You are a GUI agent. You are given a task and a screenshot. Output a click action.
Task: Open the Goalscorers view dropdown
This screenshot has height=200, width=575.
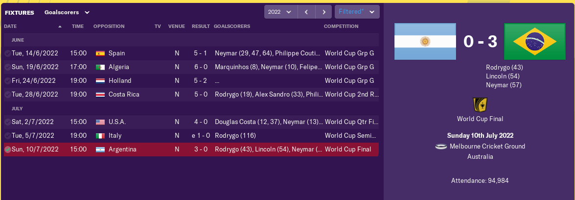(x=67, y=12)
